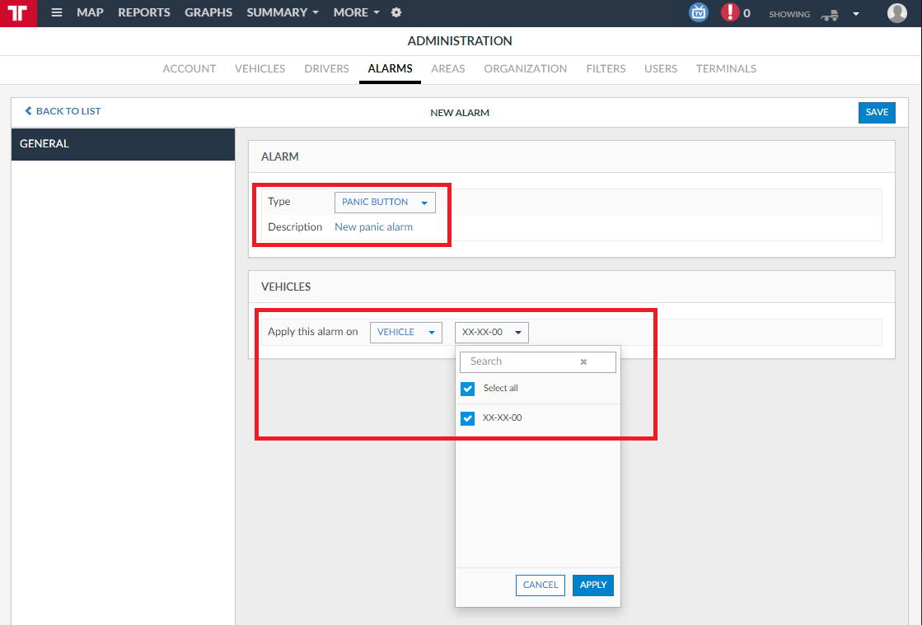The image size is (922, 625).
Task: Uncheck the XX-XX-00 vehicle checkbox
Action: (467, 418)
